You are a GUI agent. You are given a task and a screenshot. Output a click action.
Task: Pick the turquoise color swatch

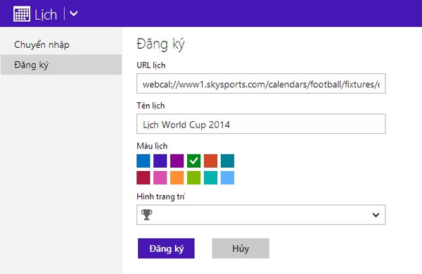211,178
